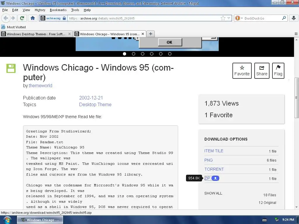Image resolution: width=299 pixels, height=224 pixels.
Task: Click the blue ZIP download arrow icon
Action: pos(215,178)
